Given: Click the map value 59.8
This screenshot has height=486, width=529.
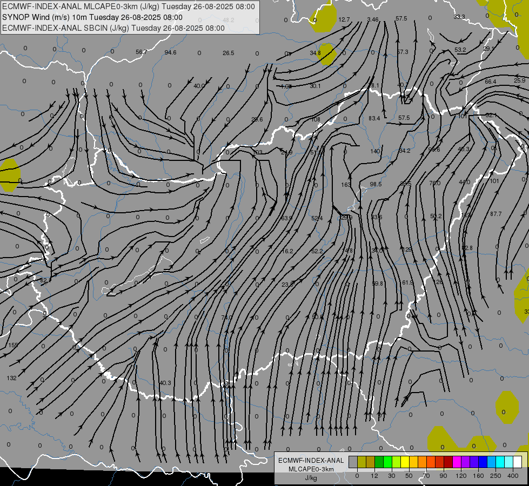Looking at the screenshot, I should click(377, 283).
